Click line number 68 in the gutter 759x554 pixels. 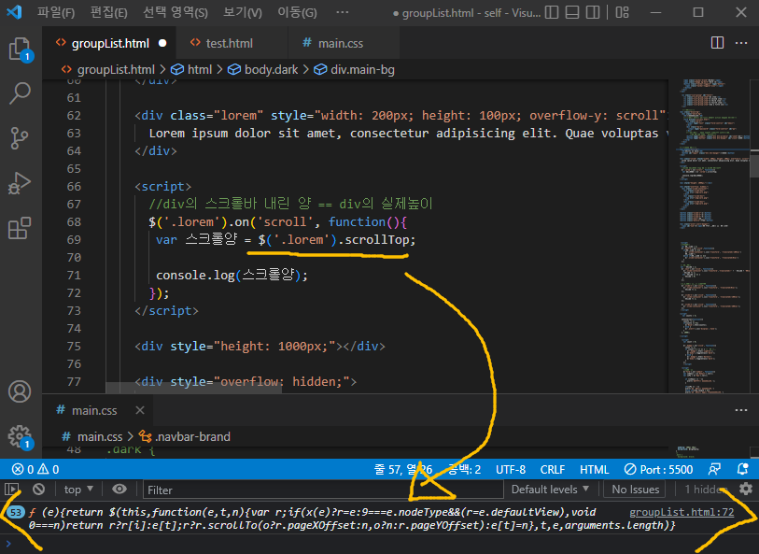tap(74, 221)
